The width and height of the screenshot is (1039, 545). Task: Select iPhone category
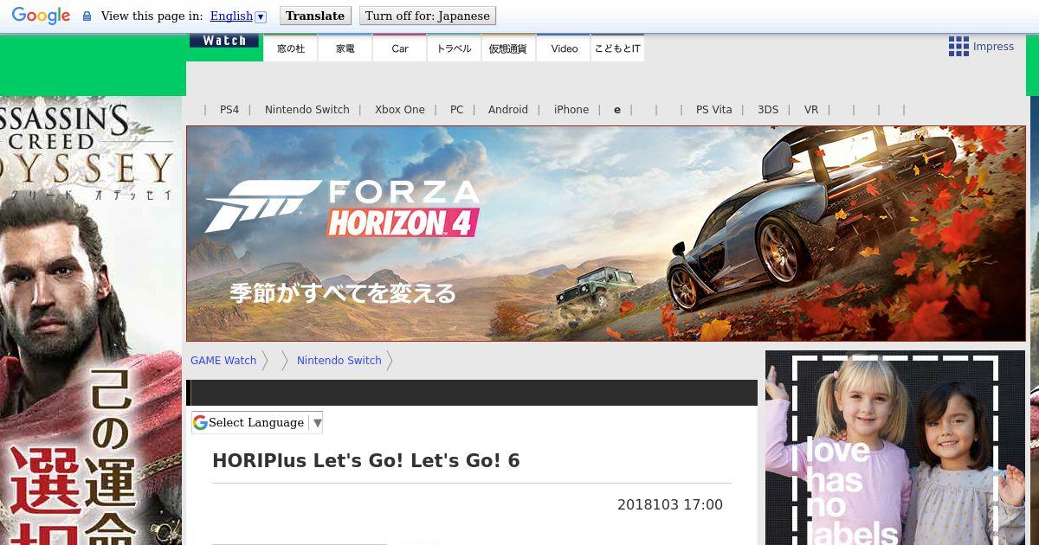tap(571, 110)
